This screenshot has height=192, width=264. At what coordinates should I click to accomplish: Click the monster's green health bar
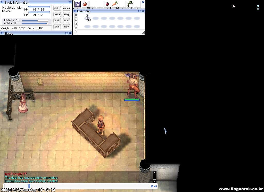132,100
